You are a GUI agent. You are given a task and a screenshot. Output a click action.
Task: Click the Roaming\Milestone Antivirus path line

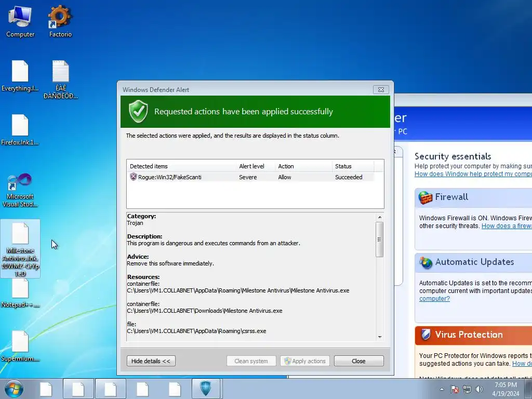point(238,290)
